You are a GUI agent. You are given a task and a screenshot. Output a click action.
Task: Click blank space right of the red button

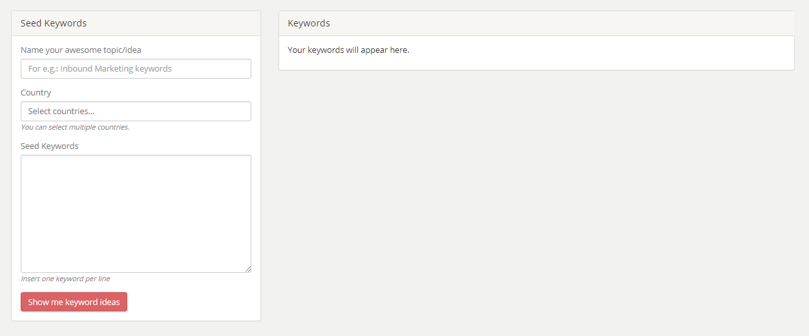[194, 302]
